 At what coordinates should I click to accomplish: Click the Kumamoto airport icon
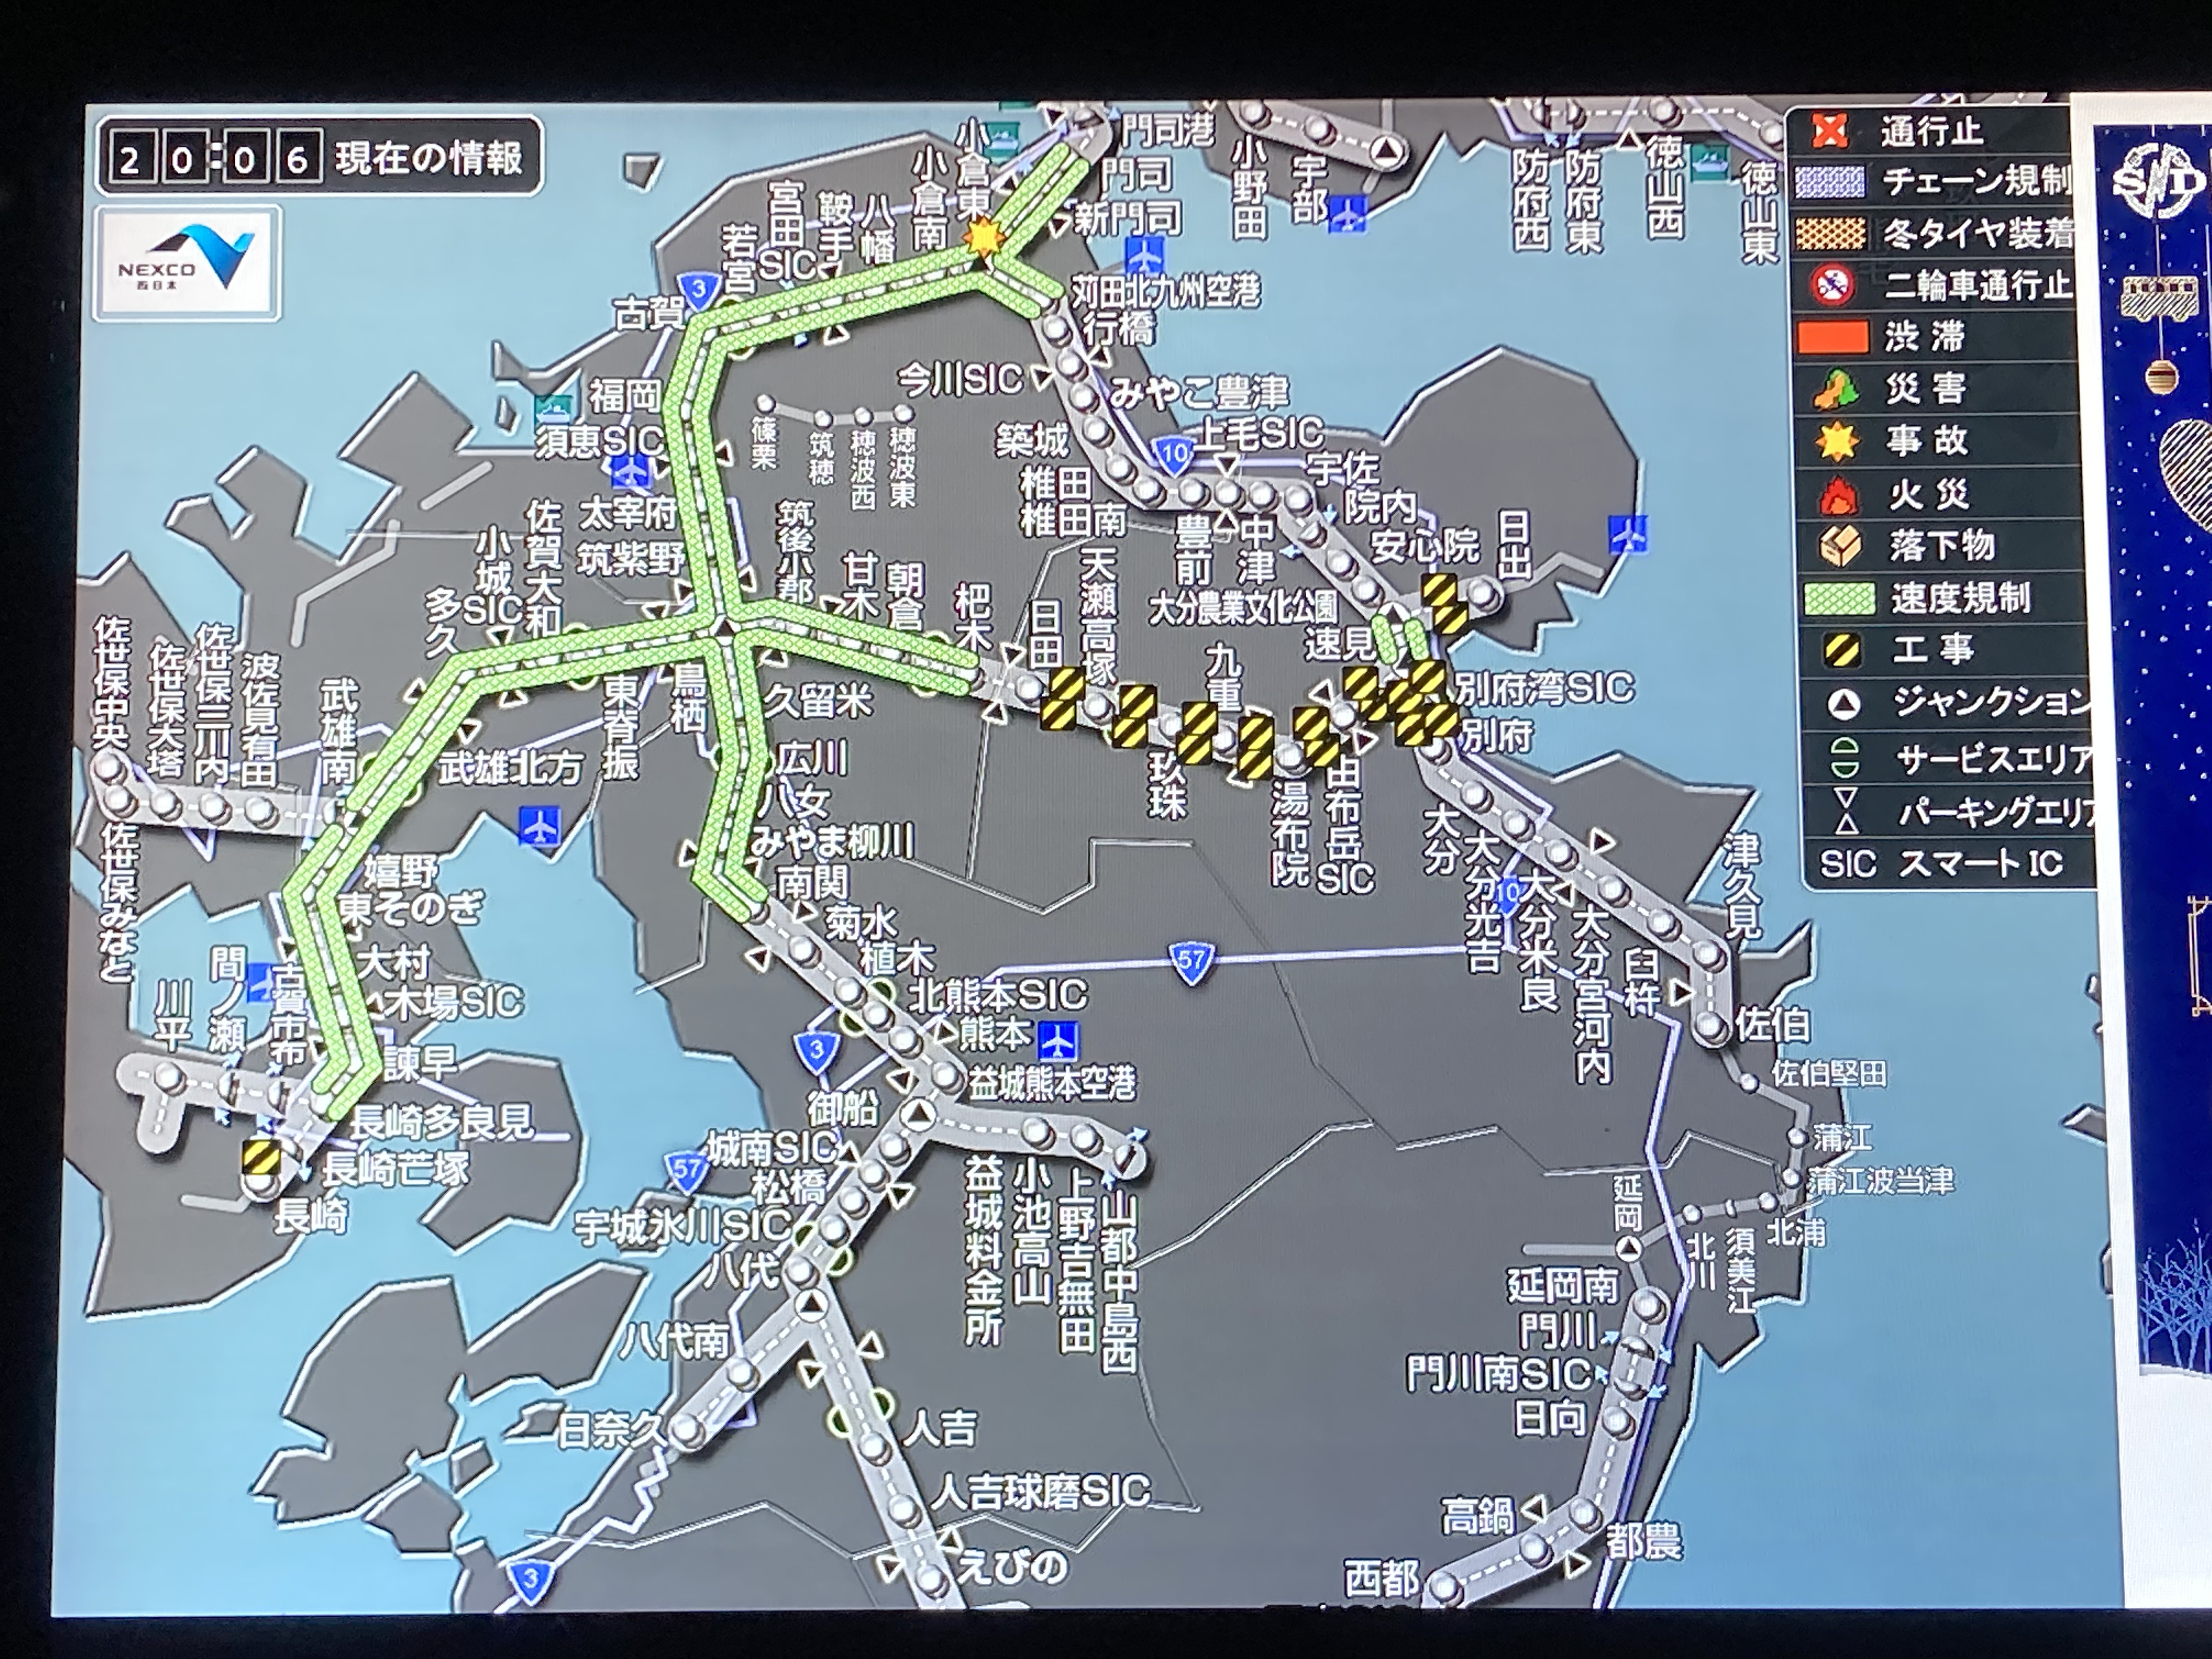click(x=1057, y=1040)
